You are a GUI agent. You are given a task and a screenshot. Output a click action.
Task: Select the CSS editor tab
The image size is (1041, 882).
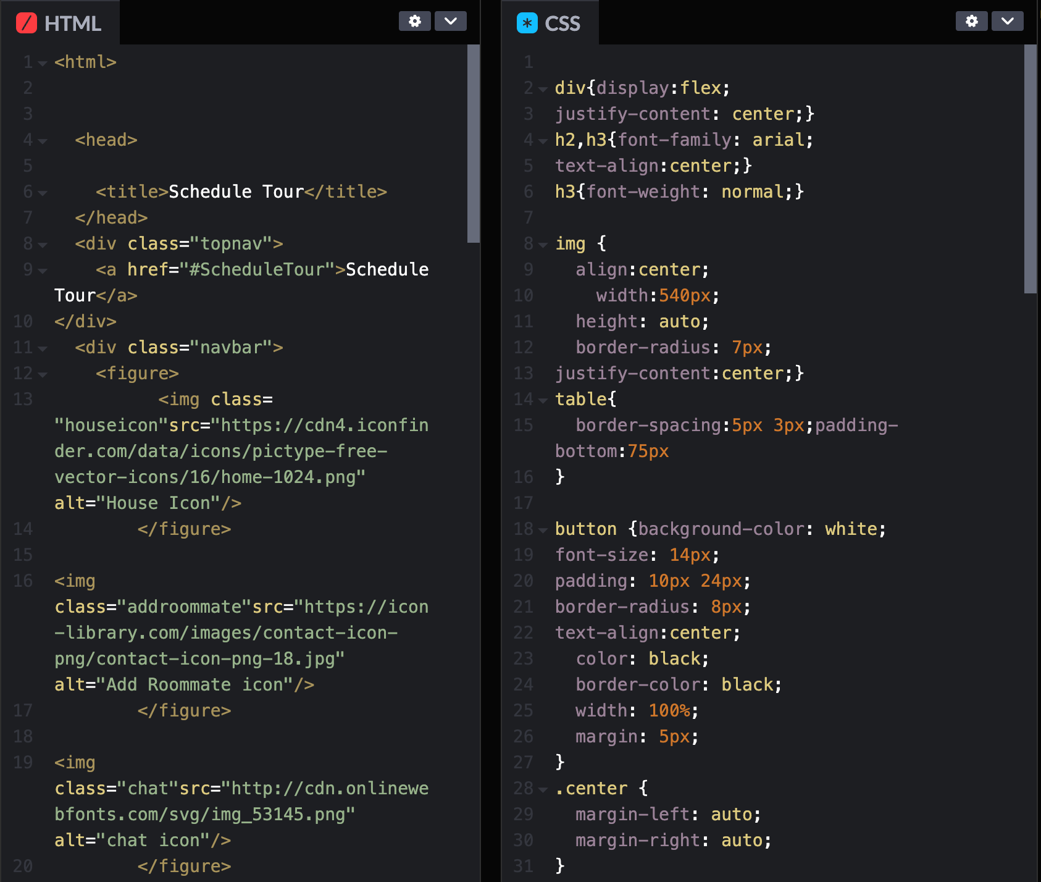click(x=550, y=23)
